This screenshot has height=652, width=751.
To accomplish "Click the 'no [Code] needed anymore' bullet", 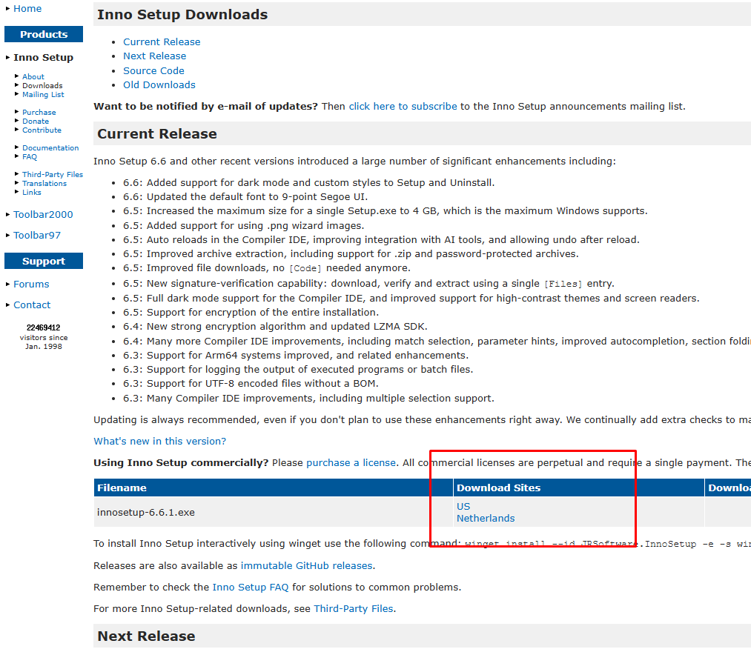I will coord(267,268).
